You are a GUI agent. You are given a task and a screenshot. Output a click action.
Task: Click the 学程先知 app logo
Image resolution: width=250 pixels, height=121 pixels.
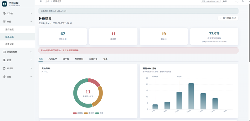(4, 4)
